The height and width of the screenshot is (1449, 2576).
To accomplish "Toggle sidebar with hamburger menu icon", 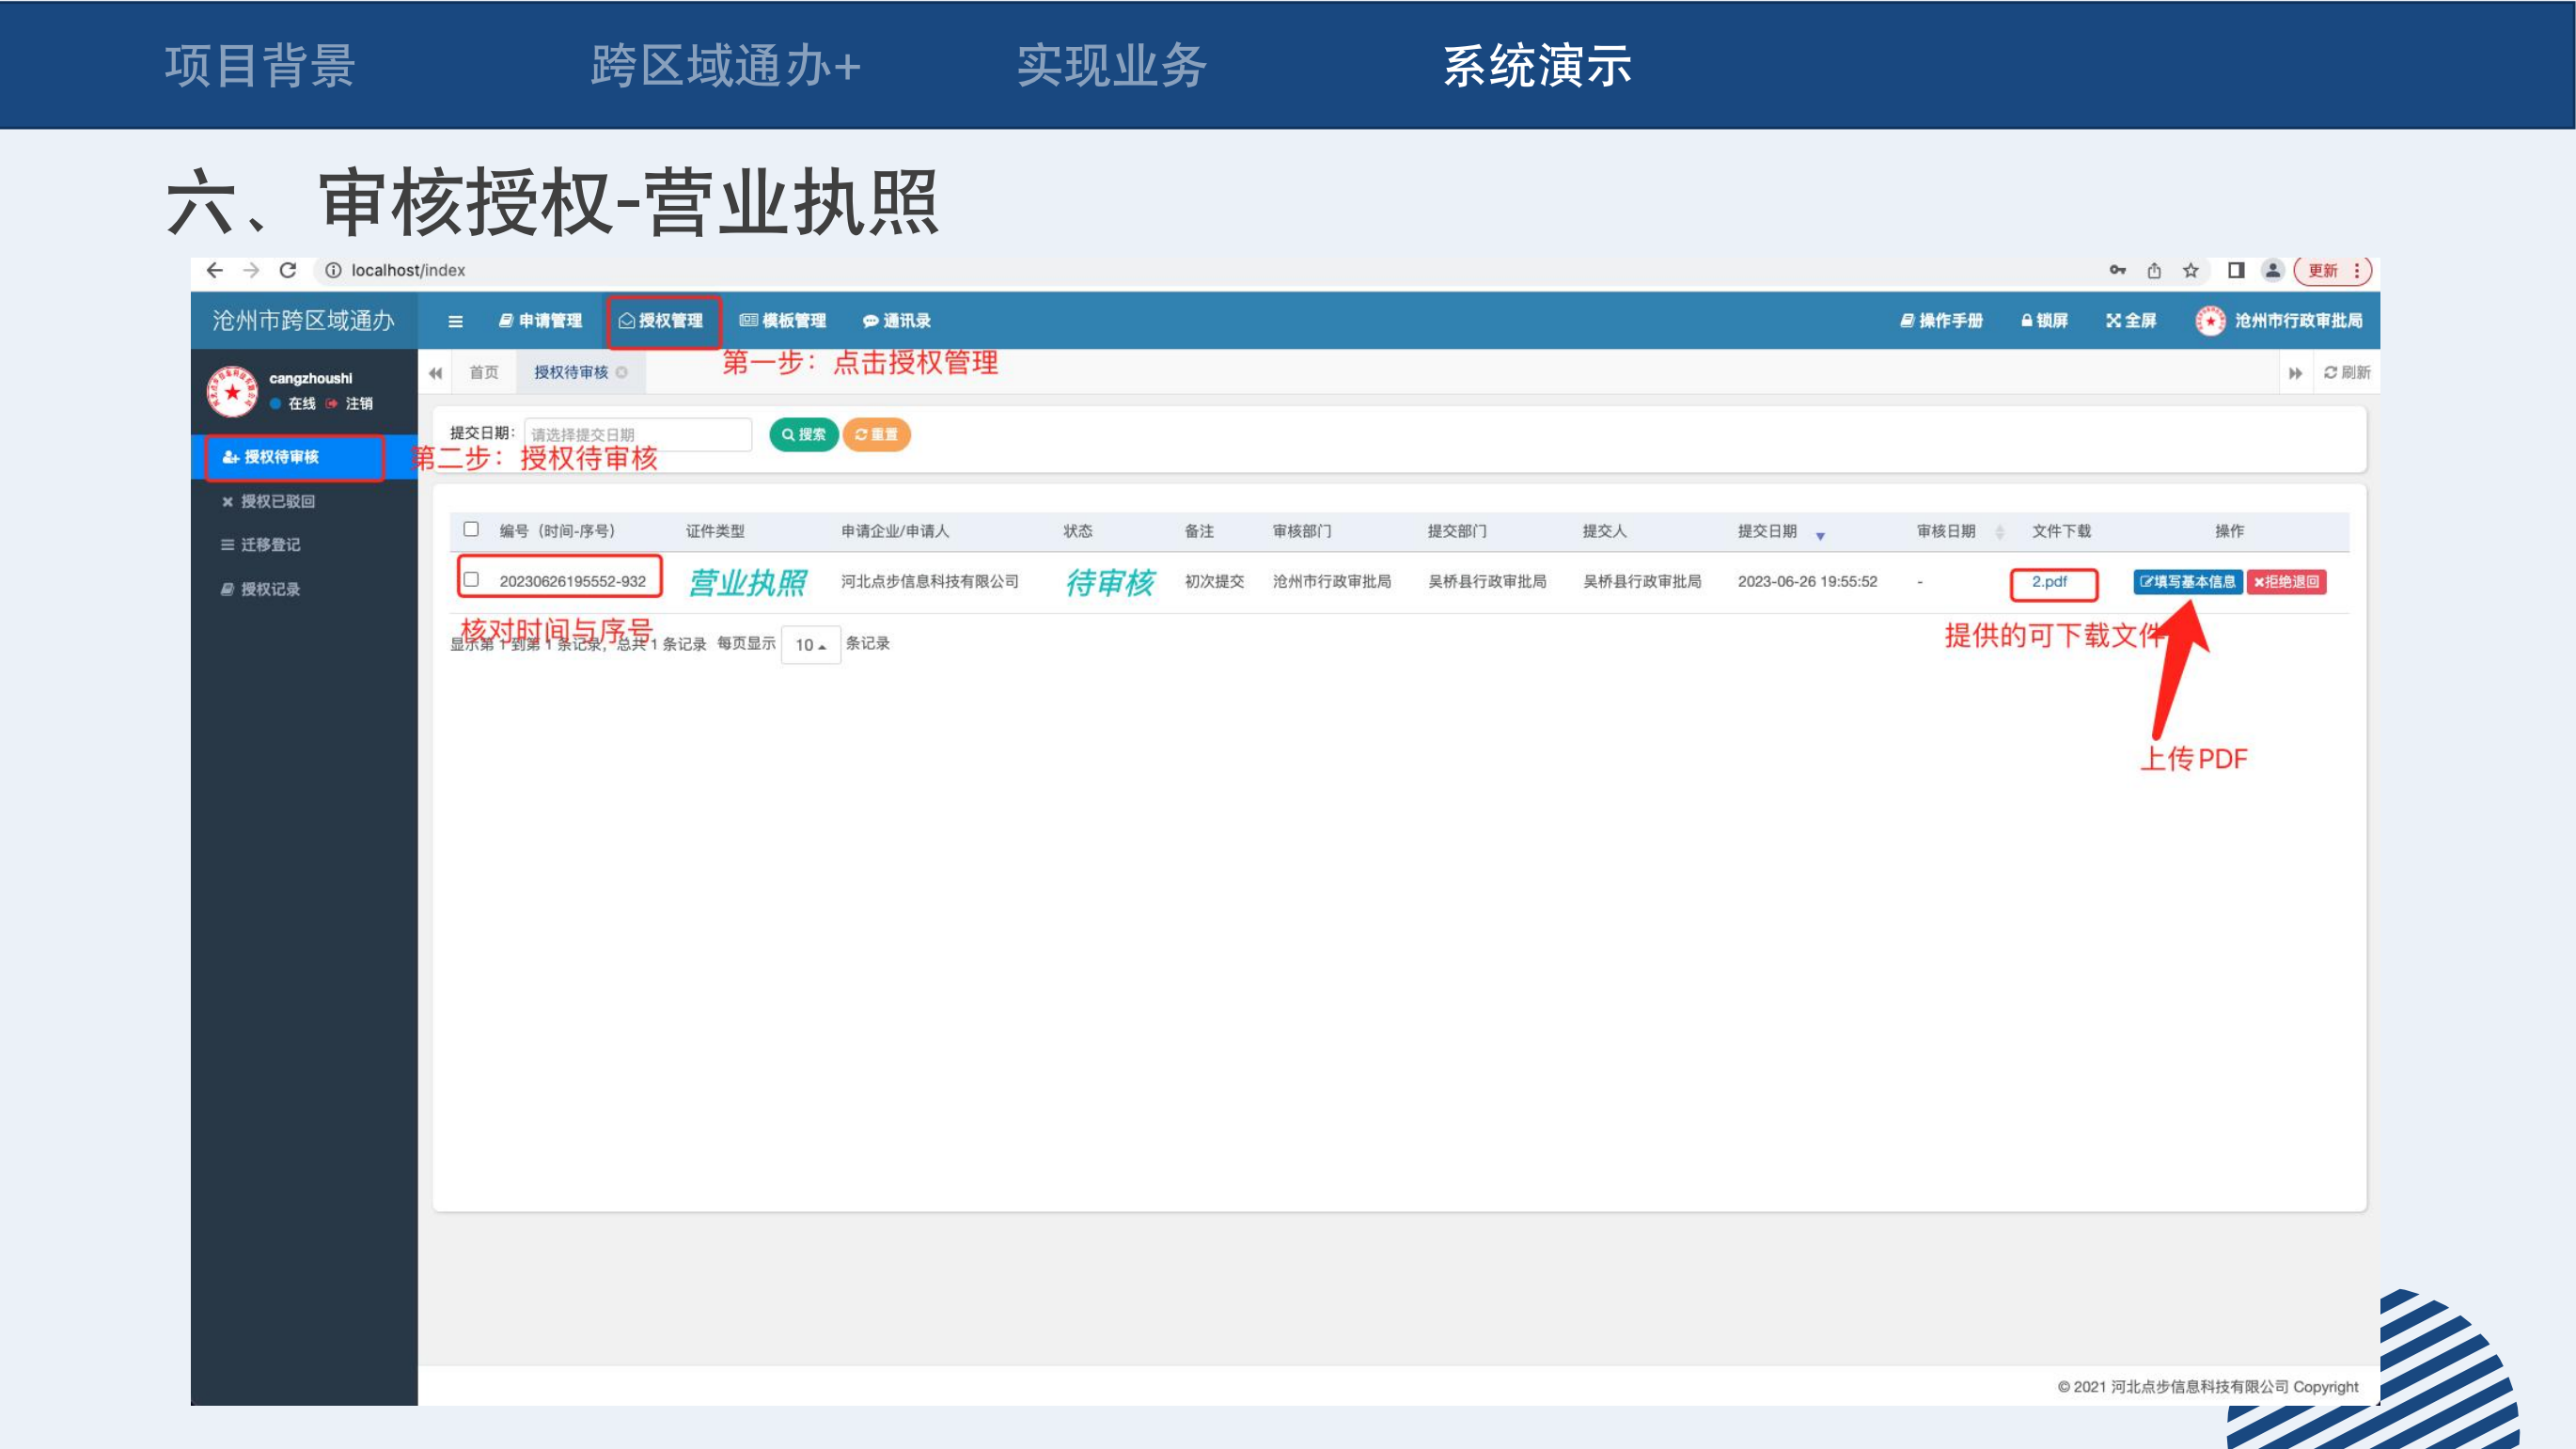I will pyautogui.click(x=455, y=321).
